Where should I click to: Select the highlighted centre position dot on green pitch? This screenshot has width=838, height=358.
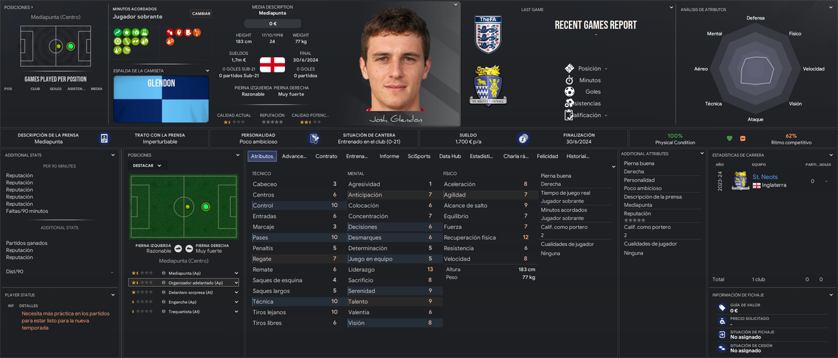[x=206, y=206]
